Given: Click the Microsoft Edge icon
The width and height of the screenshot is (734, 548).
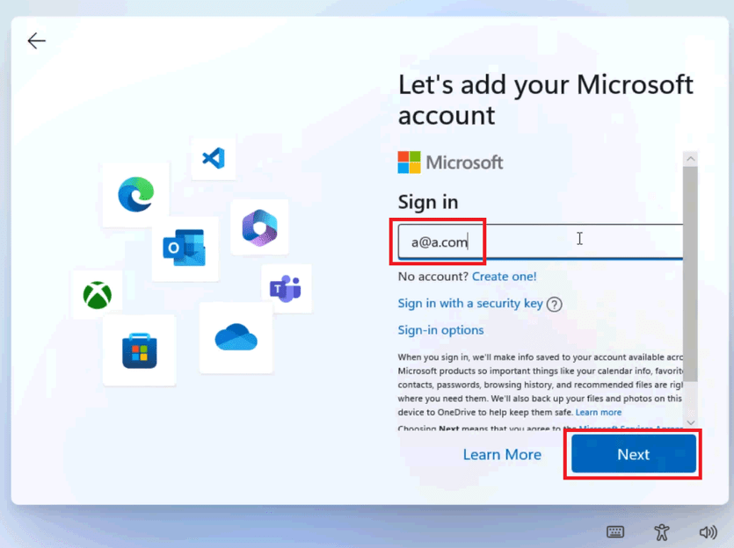Looking at the screenshot, I should coord(135,194).
